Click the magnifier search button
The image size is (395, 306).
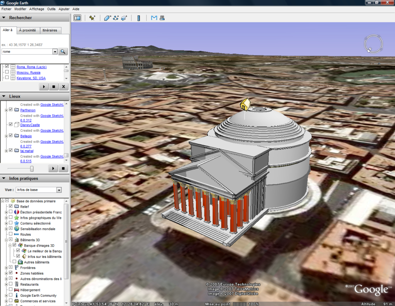(63, 52)
